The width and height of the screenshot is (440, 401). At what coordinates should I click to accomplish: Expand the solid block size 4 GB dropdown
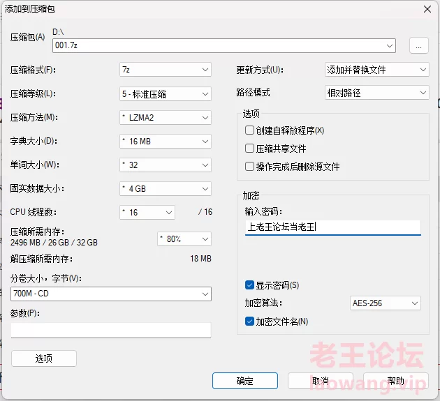165,189
